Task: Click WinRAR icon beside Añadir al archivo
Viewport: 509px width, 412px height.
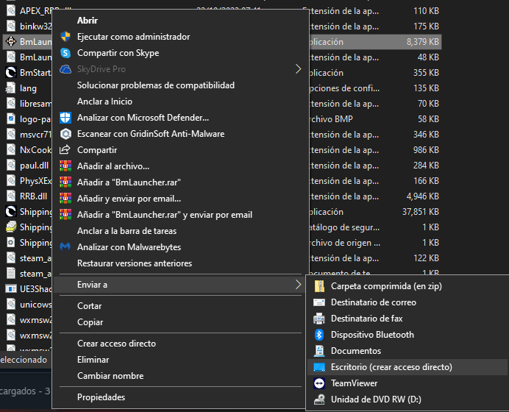Action: pyautogui.click(x=65, y=166)
